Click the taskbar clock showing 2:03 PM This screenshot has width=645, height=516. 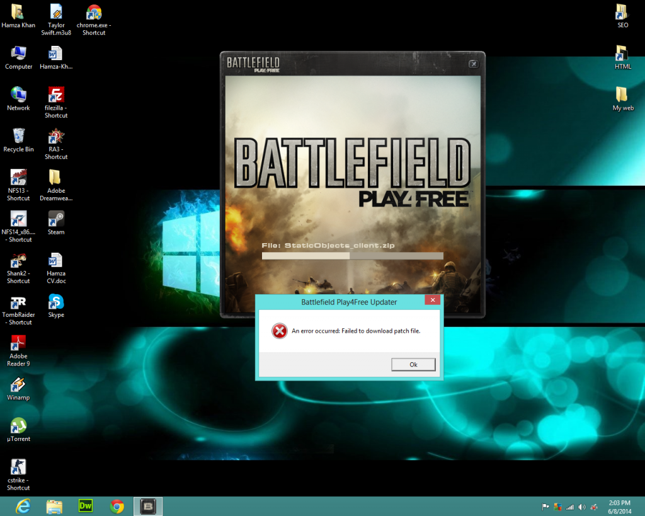coord(620,507)
